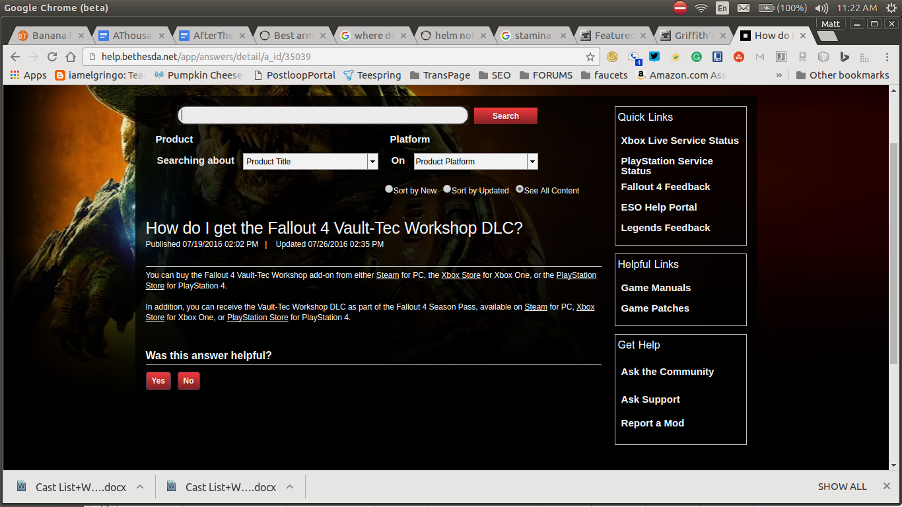This screenshot has height=507, width=902.
Task: Open the gray cube extension icon
Action: pyautogui.click(x=823, y=57)
